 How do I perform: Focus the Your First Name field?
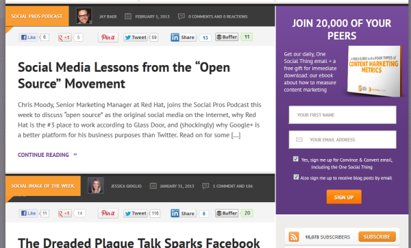(342, 115)
